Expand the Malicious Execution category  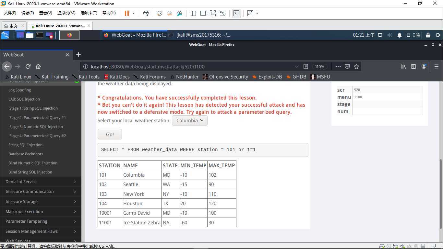(x=41, y=212)
